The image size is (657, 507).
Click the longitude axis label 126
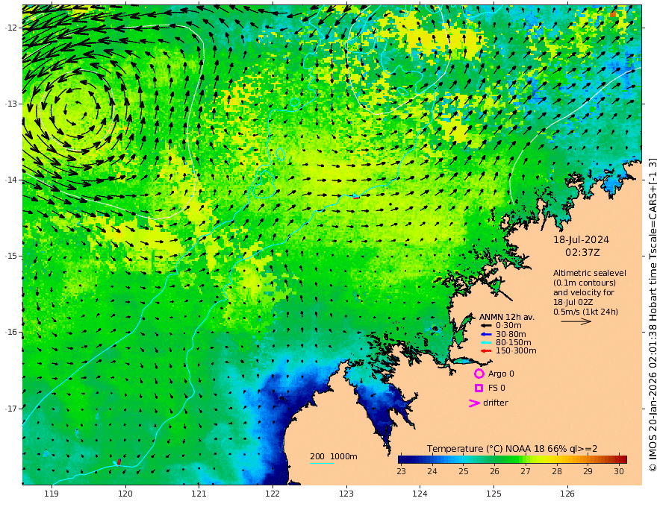(567, 494)
